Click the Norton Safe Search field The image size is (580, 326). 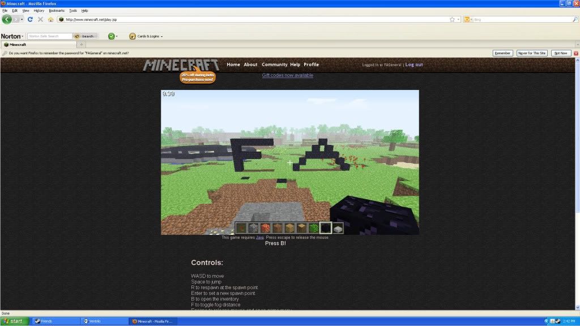50,36
